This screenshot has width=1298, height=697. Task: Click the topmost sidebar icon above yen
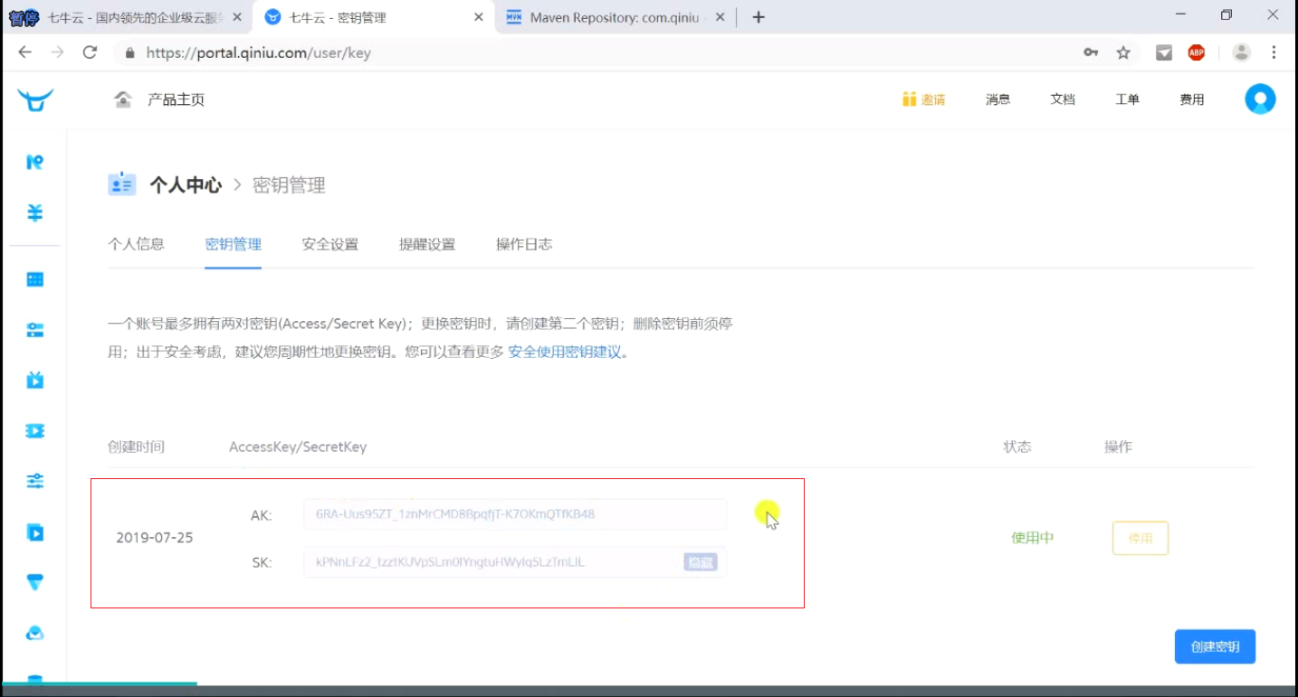[x=35, y=162]
